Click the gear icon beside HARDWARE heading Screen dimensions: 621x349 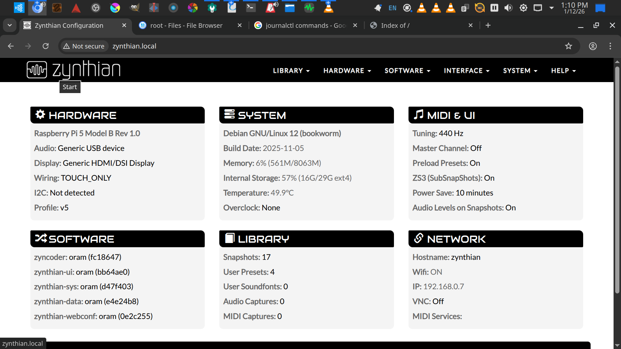tap(40, 114)
